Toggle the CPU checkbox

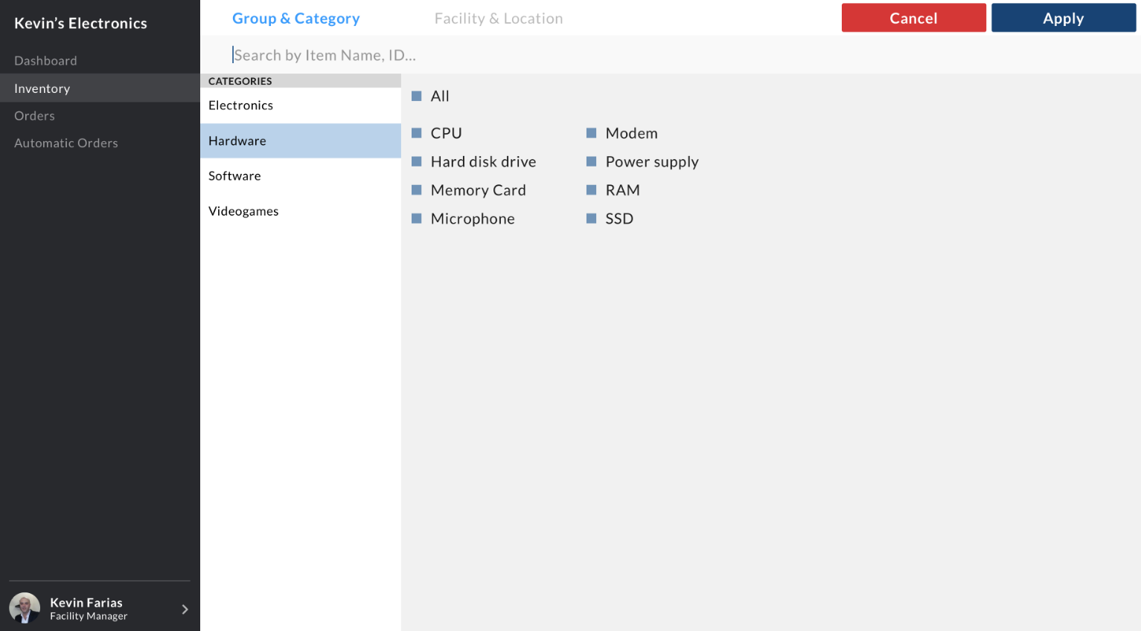[417, 133]
